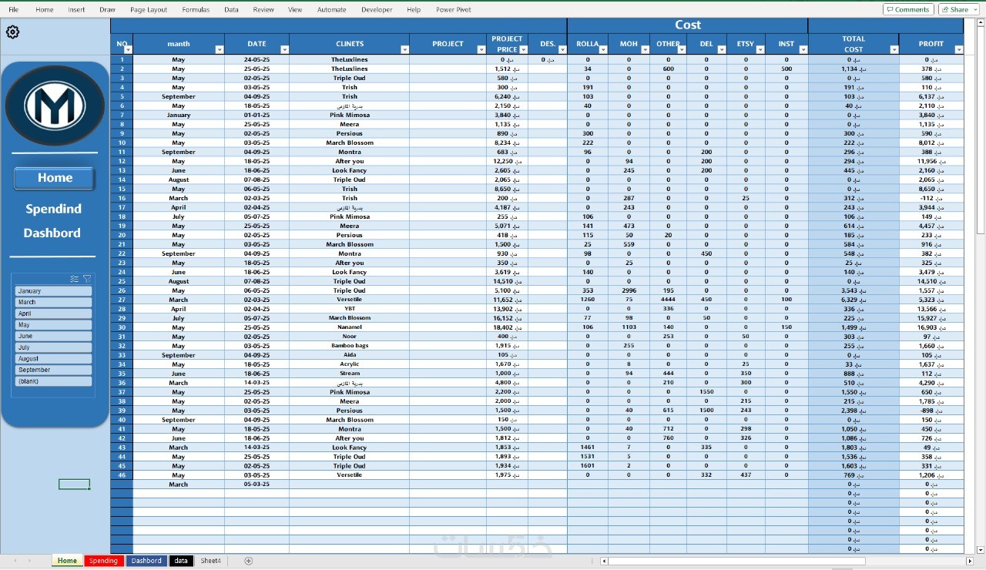986x570 pixels.
Task: Open the File menu
Action: 13,10
